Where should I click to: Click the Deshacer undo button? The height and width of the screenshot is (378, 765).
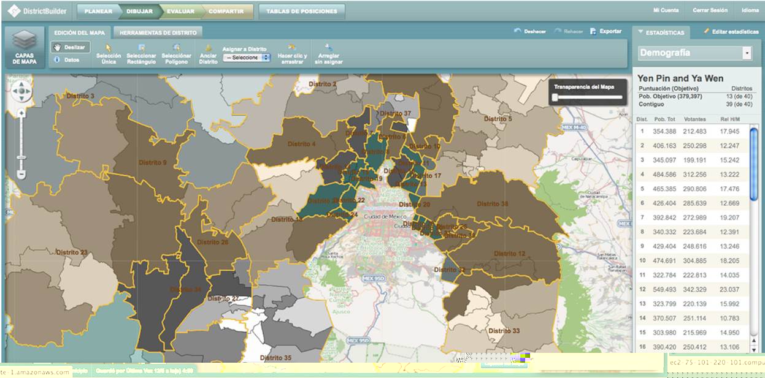[x=530, y=31]
